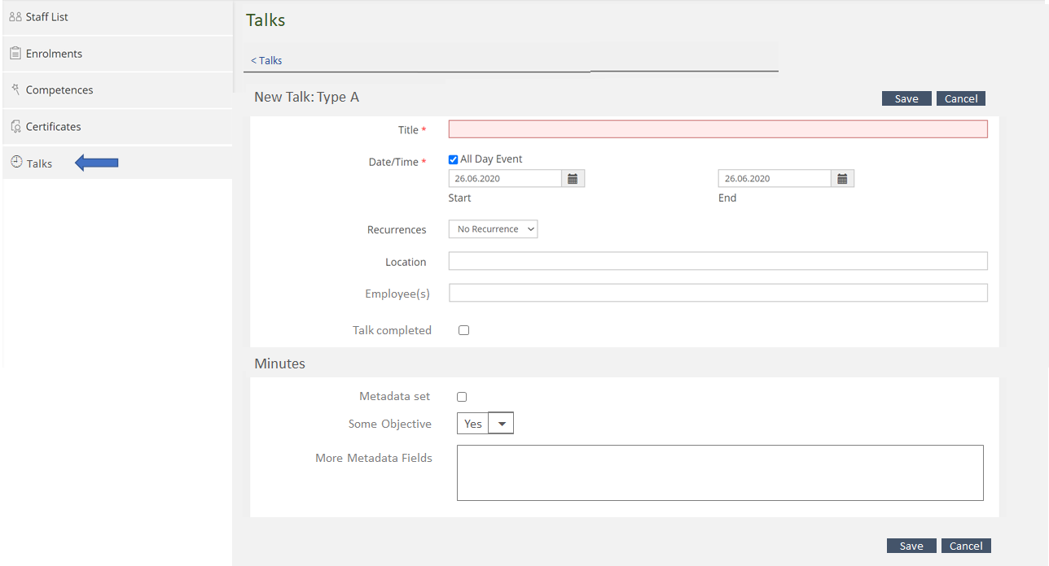Focus the Location text field
Screen dimensions: 1049x566
tap(718, 261)
